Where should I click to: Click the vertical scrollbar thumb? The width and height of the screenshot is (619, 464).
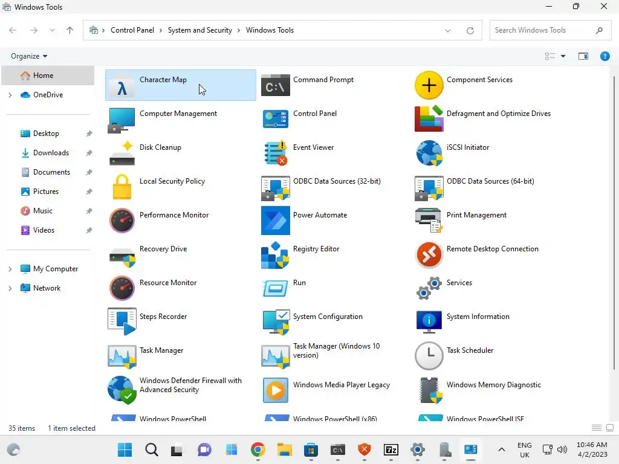[614, 222]
